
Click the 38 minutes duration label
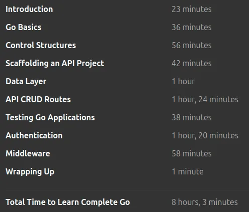[x=192, y=117]
